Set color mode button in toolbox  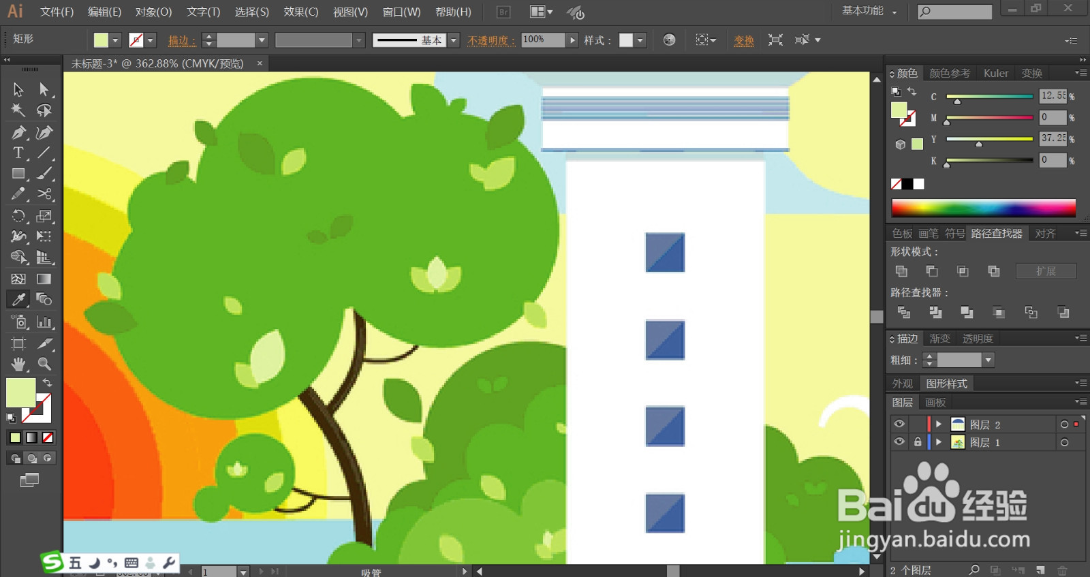(15, 437)
